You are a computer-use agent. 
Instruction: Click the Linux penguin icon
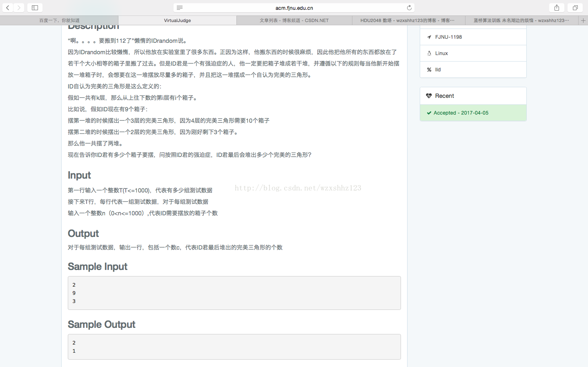(429, 53)
